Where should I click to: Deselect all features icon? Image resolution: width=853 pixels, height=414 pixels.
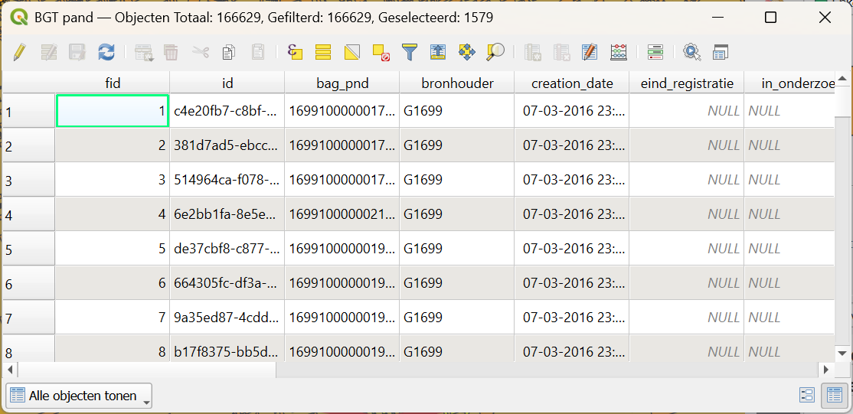point(381,52)
